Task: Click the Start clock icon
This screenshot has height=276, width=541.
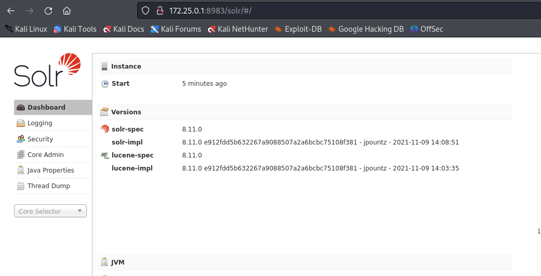Action: (x=105, y=84)
